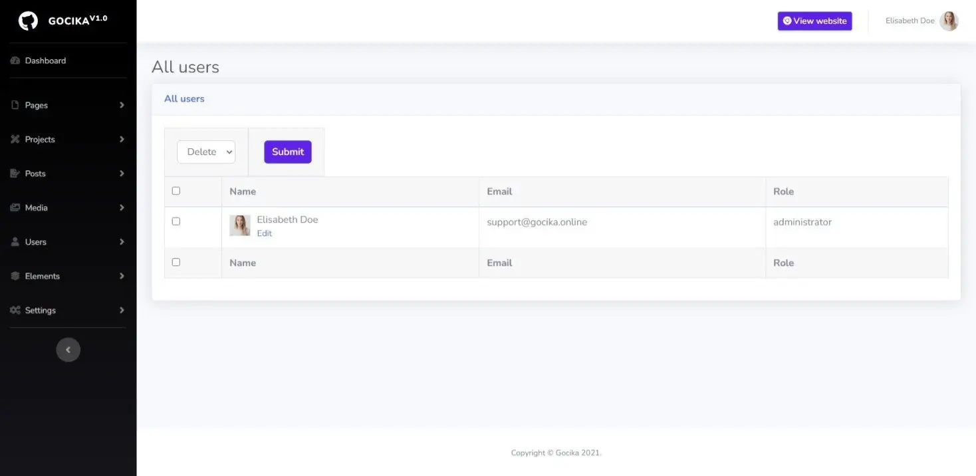The width and height of the screenshot is (976, 476).
Task: Click the View website button
Action: [x=814, y=21]
